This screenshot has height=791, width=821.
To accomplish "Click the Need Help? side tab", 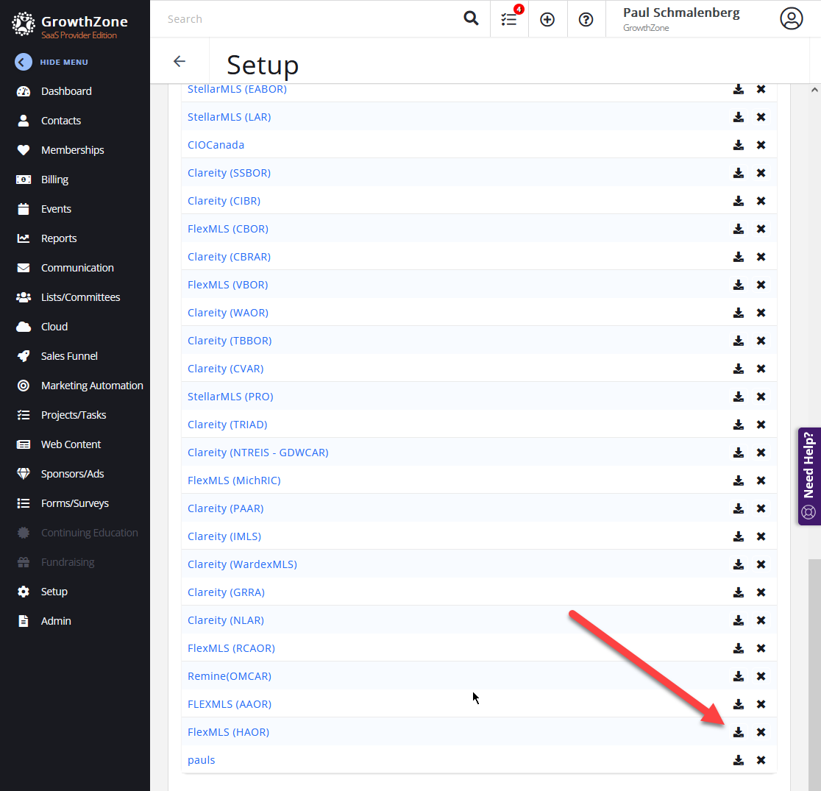I will coord(808,476).
